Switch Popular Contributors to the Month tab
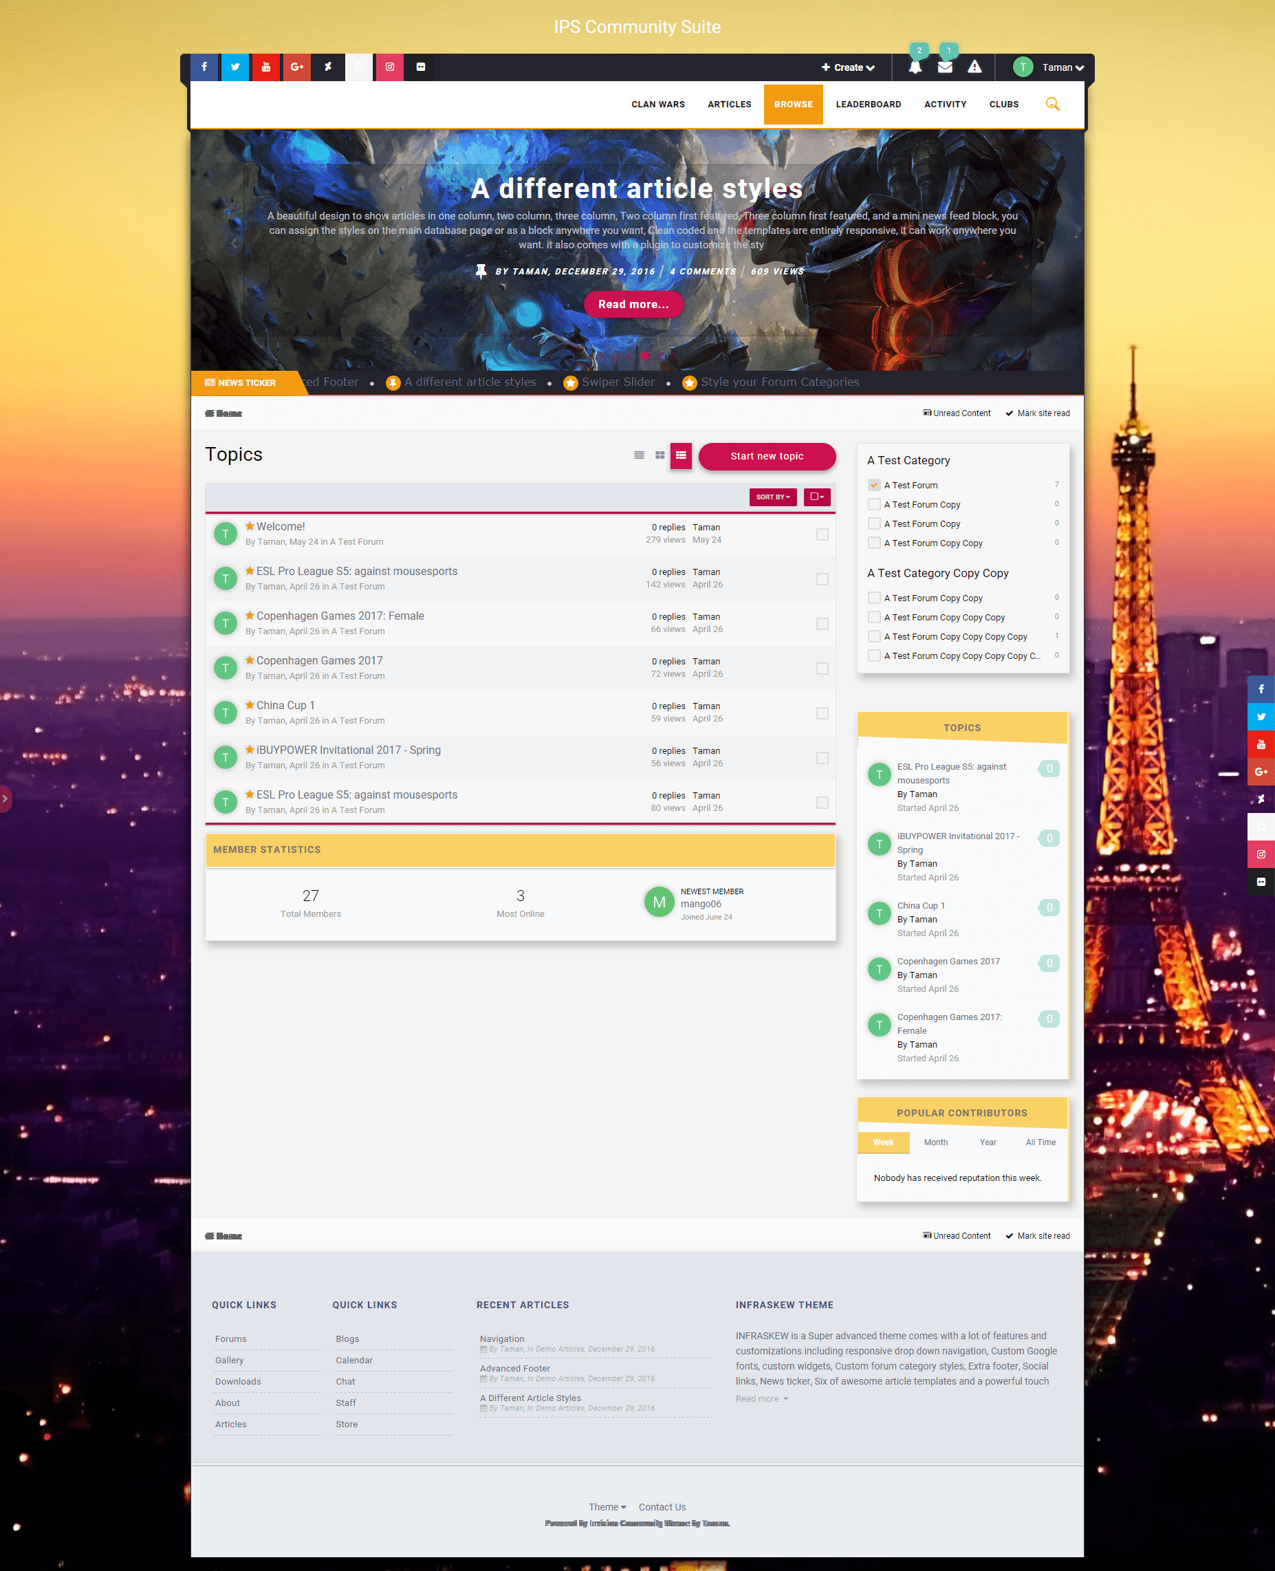Image resolution: width=1275 pixels, height=1571 pixels. coord(936,1142)
